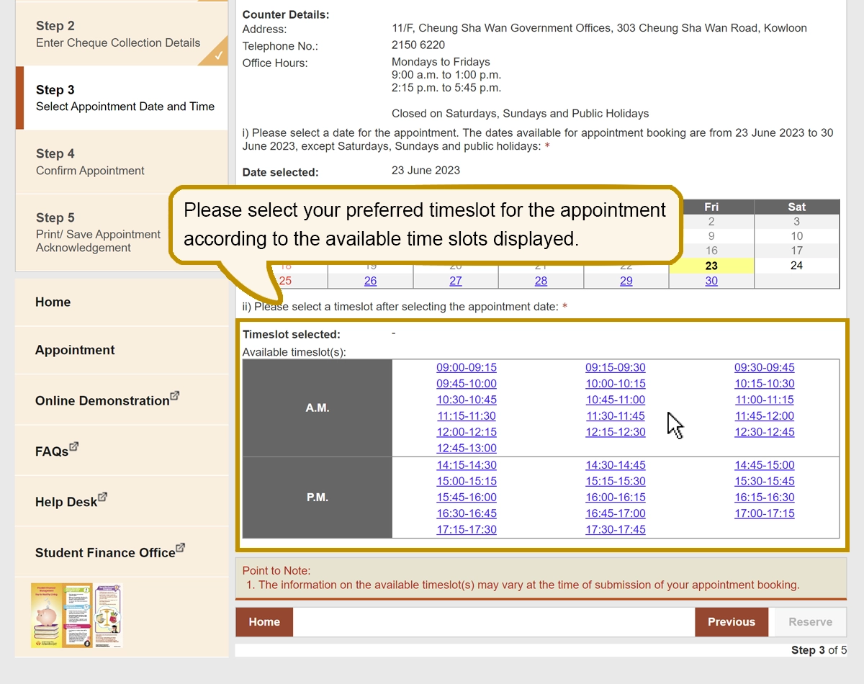Select calendar date 29
The width and height of the screenshot is (864, 684).
626,281
